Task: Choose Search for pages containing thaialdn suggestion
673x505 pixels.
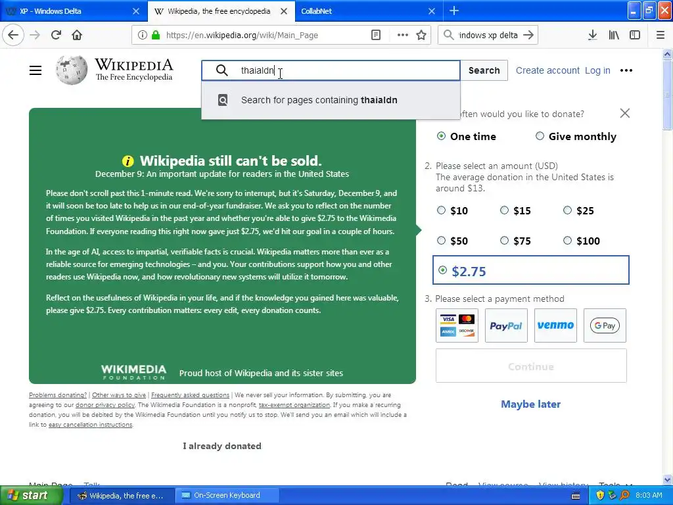Action: pyautogui.click(x=331, y=100)
